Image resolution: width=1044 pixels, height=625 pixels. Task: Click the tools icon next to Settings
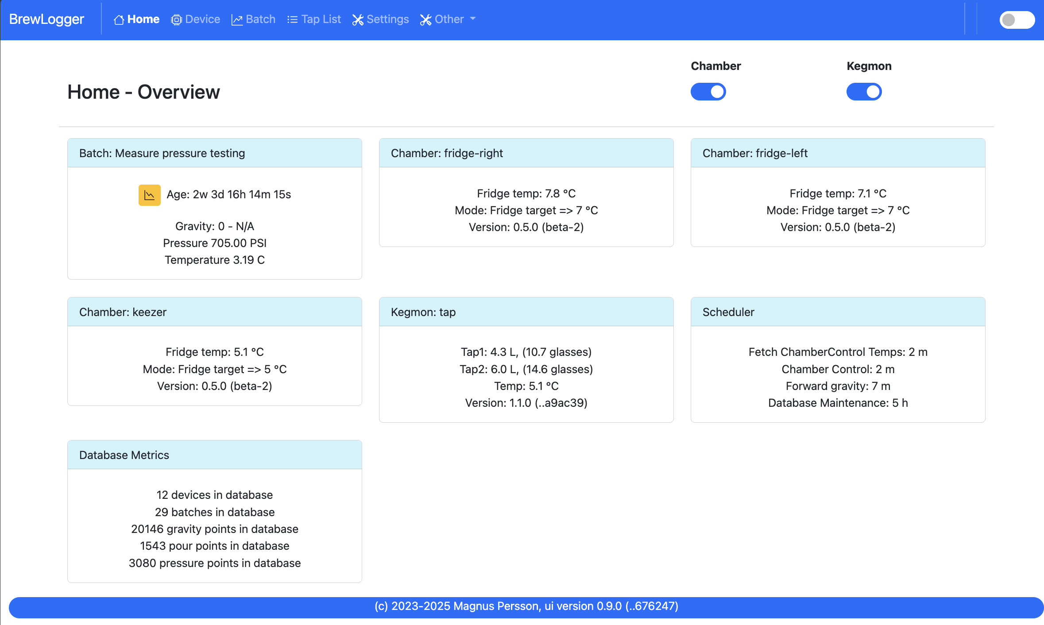pos(358,20)
